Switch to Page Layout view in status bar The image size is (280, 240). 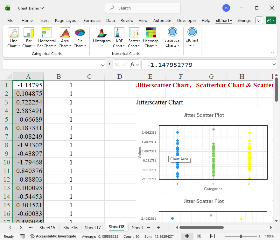pos(199,236)
